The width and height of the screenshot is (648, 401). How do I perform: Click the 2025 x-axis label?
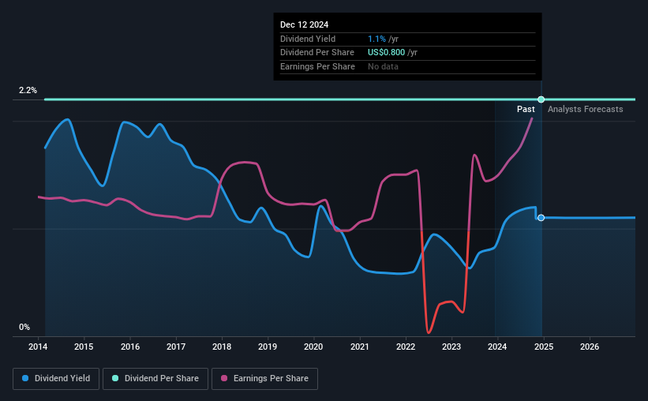pyautogui.click(x=544, y=347)
